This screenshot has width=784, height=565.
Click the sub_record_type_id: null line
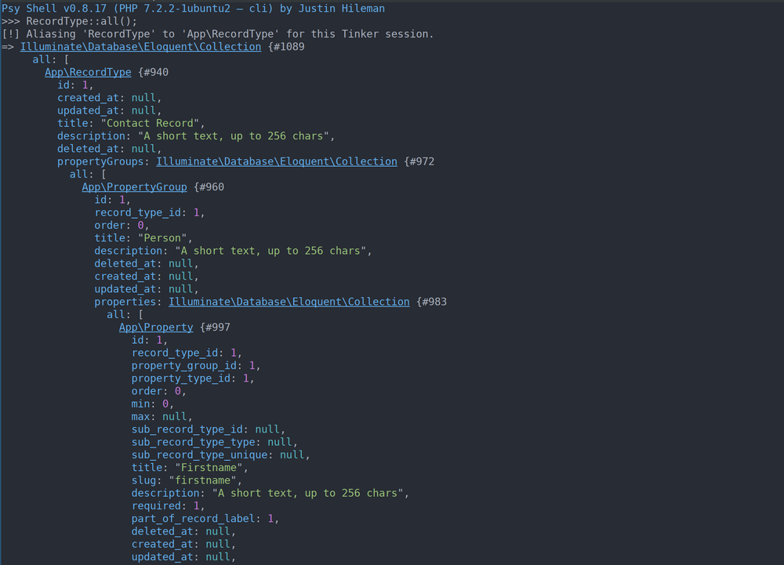point(208,429)
